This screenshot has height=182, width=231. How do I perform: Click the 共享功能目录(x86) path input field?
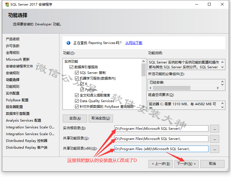161,149
